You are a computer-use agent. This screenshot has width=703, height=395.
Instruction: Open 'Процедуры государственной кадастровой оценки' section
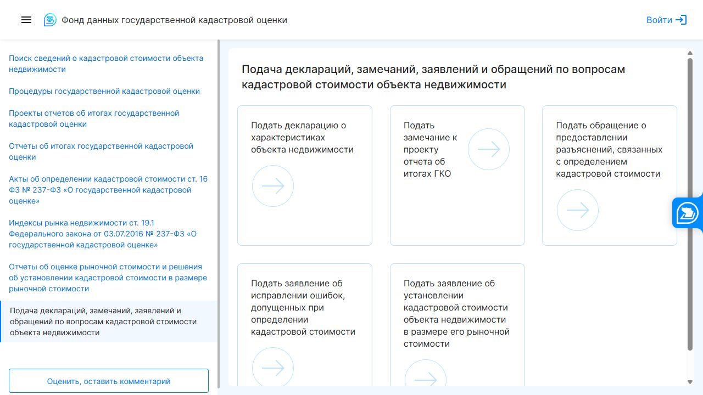pyautogui.click(x=104, y=91)
